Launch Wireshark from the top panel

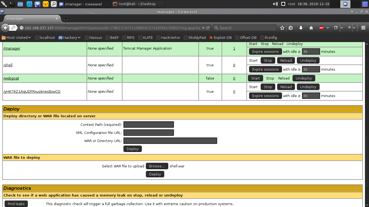point(29,4)
